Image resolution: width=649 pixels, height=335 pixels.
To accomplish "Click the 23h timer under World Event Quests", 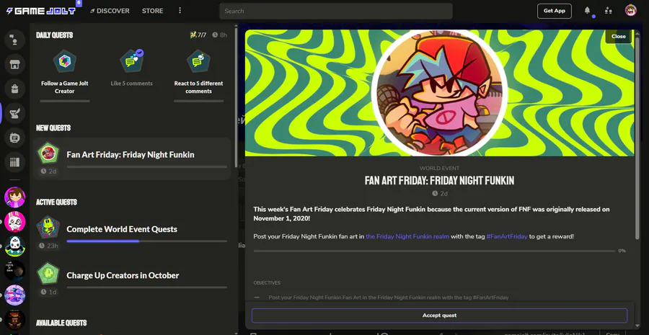I will coord(48,246).
